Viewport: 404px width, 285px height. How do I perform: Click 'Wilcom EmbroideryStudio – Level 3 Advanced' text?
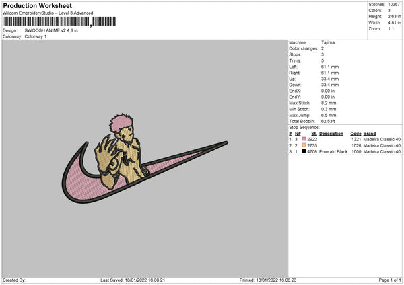48,13
